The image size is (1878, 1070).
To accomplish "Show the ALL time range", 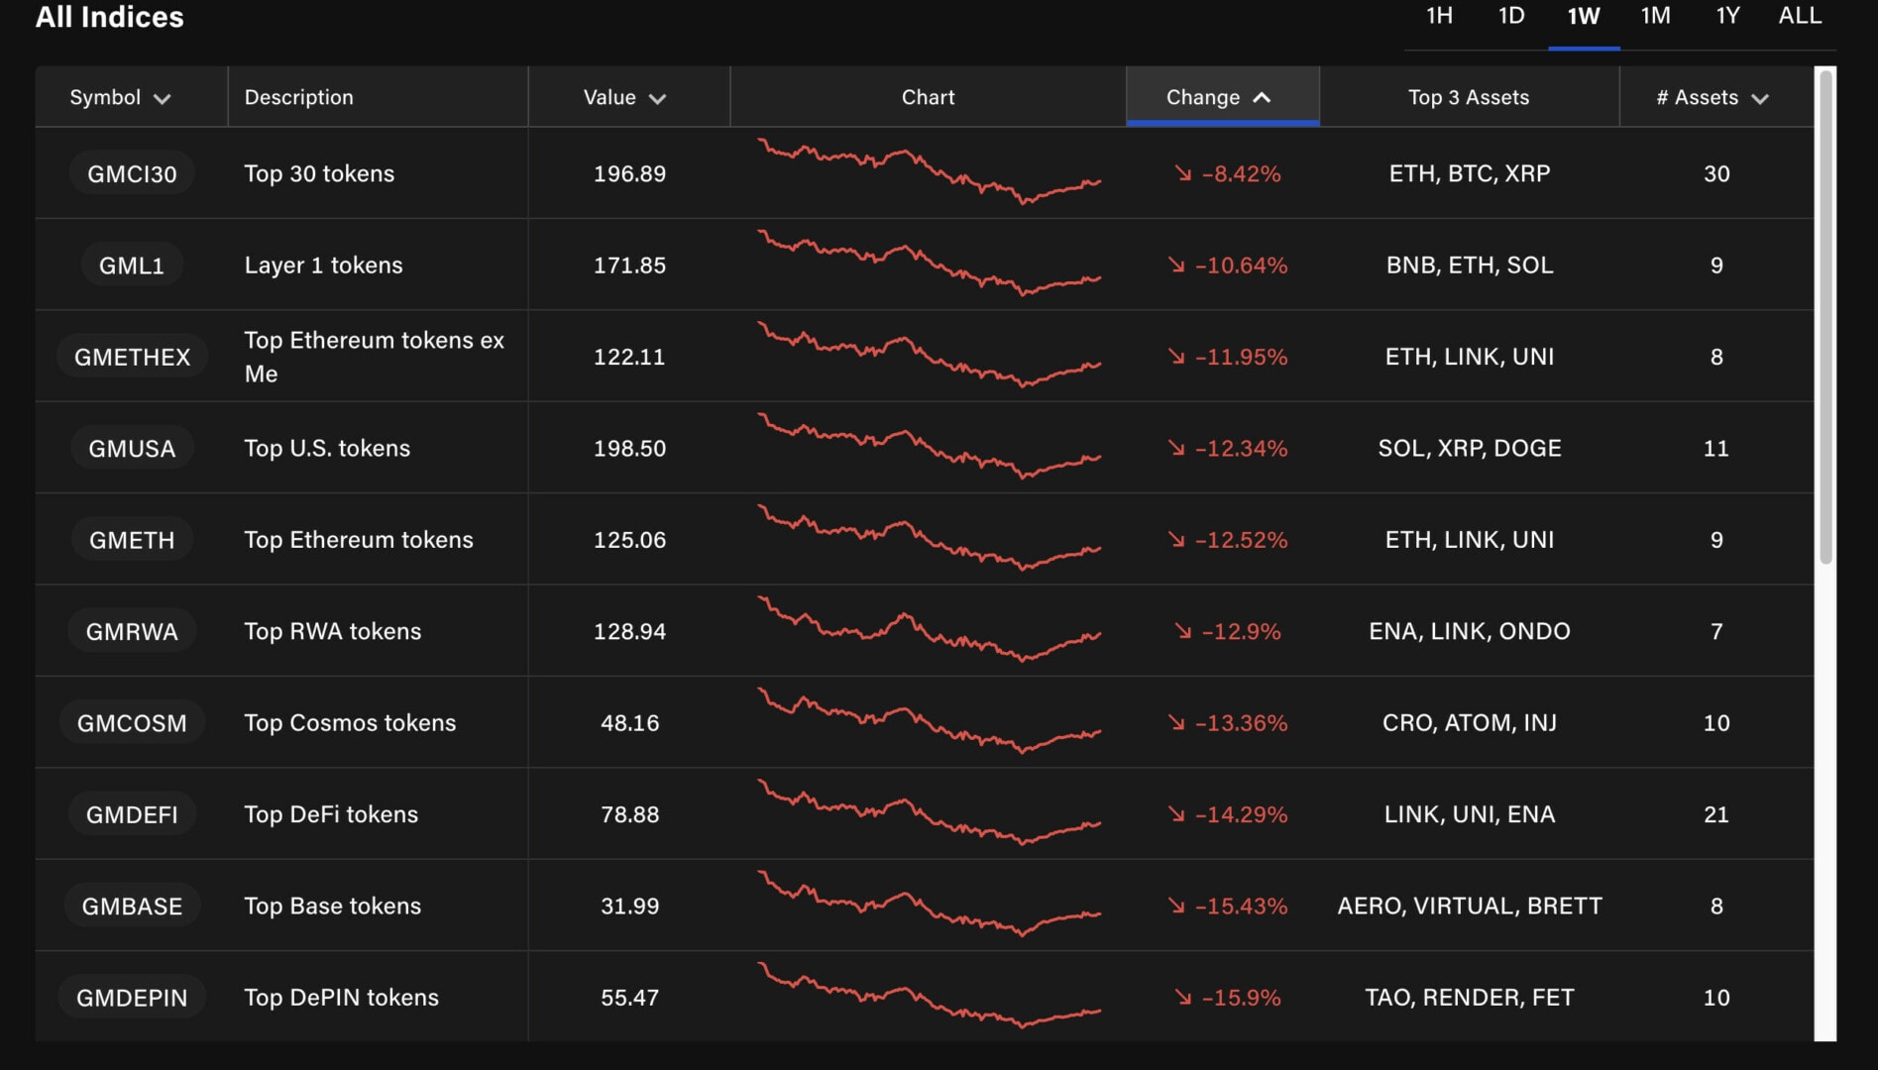I will (1800, 16).
